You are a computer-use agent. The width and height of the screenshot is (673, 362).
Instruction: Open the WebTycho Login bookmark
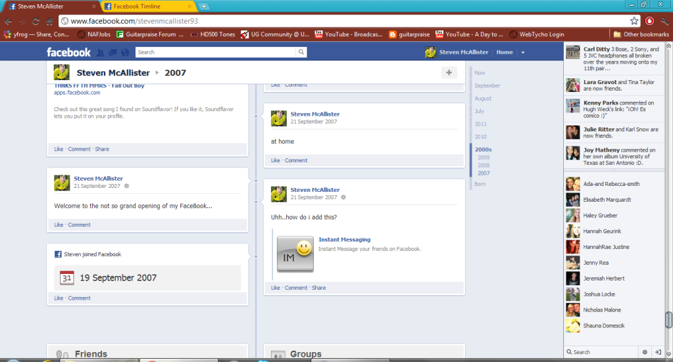tap(537, 34)
